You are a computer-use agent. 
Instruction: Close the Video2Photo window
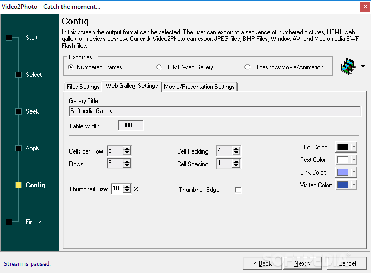[365, 7]
